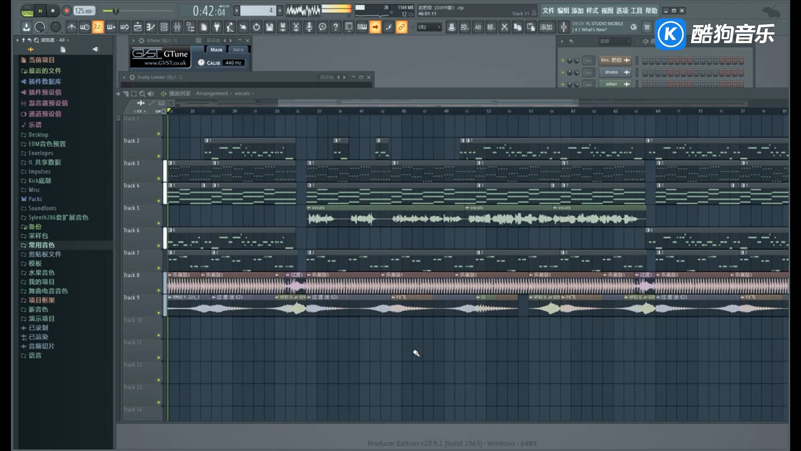Click the save project floppy icon
801x451 pixels.
pos(270,27)
